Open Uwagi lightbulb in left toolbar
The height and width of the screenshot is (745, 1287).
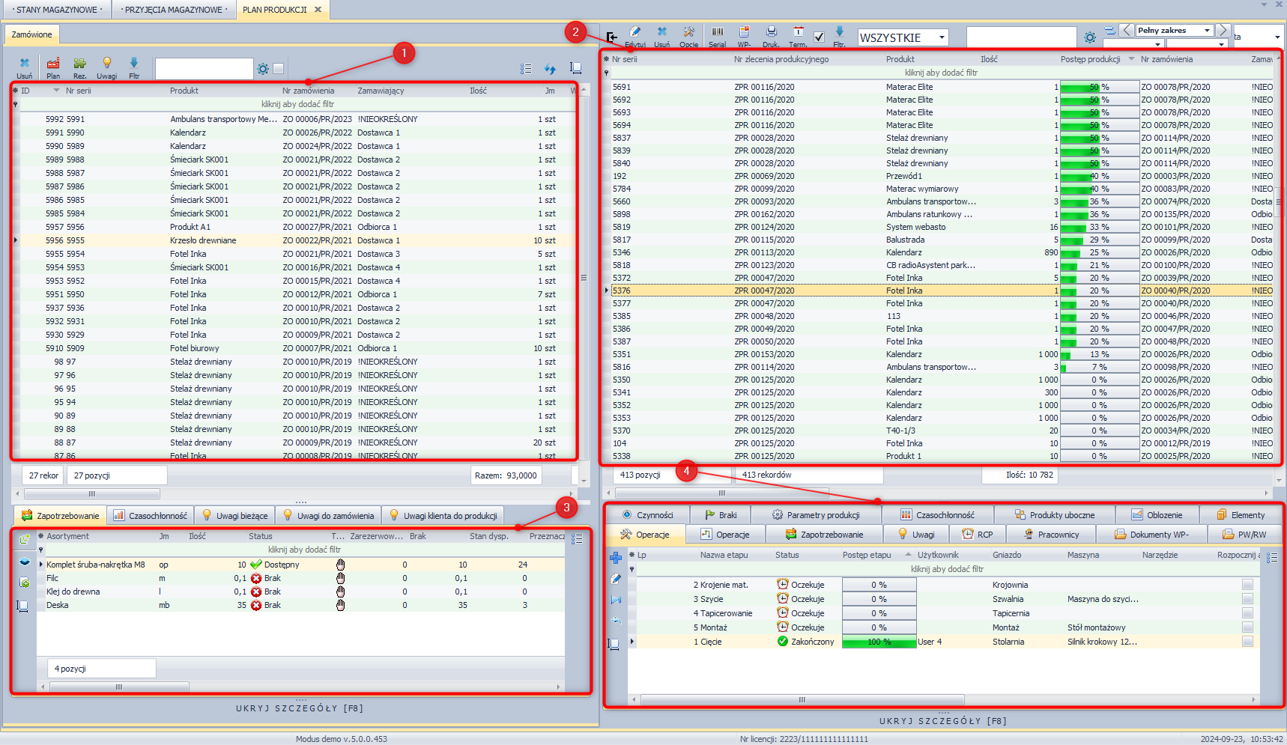pos(107,64)
